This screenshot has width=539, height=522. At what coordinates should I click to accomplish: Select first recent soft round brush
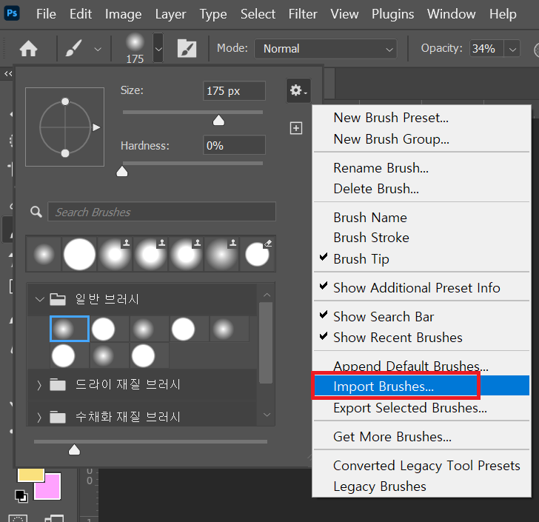44,255
